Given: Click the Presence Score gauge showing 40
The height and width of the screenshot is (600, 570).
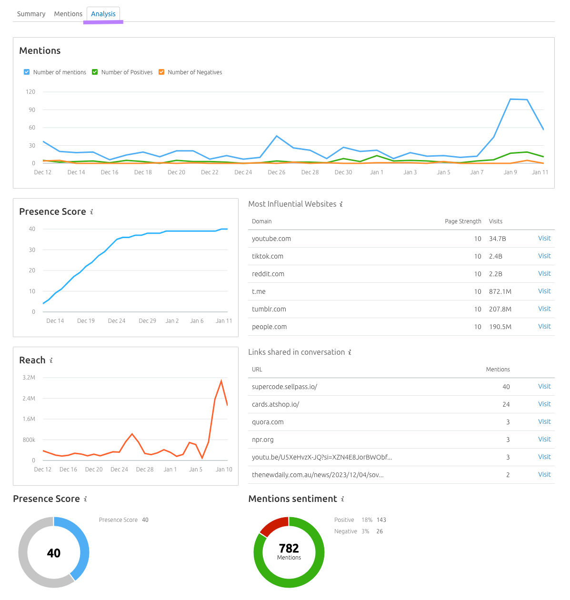Looking at the screenshot, I should [54, 552].
